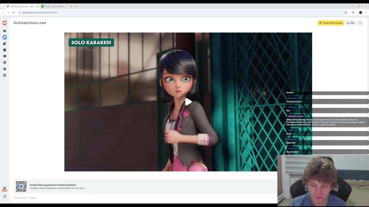The height and width of the screenshot is (207, 369).
Task: Click the site info icon in address bar
Action: click(20, 13)
